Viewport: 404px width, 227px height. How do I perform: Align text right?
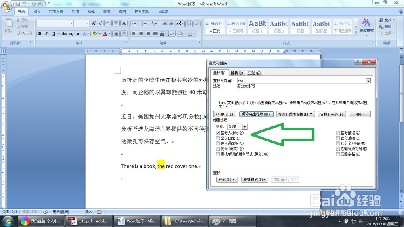(148, 34)
